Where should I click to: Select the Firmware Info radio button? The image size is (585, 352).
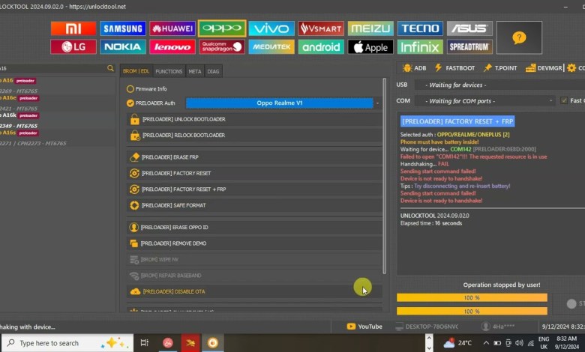tap(130, 88)
